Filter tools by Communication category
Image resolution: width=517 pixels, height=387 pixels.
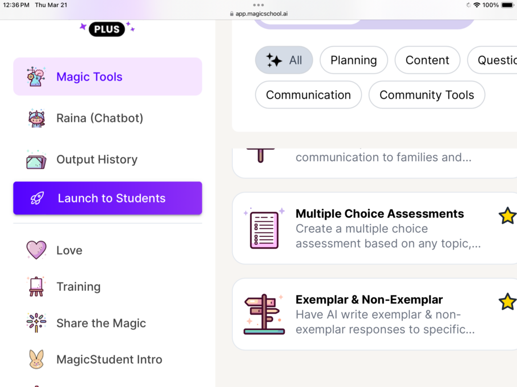pos(308,95)
